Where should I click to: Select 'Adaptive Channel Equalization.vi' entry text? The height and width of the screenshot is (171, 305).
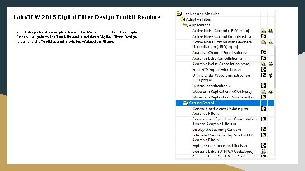click(219, 53)
